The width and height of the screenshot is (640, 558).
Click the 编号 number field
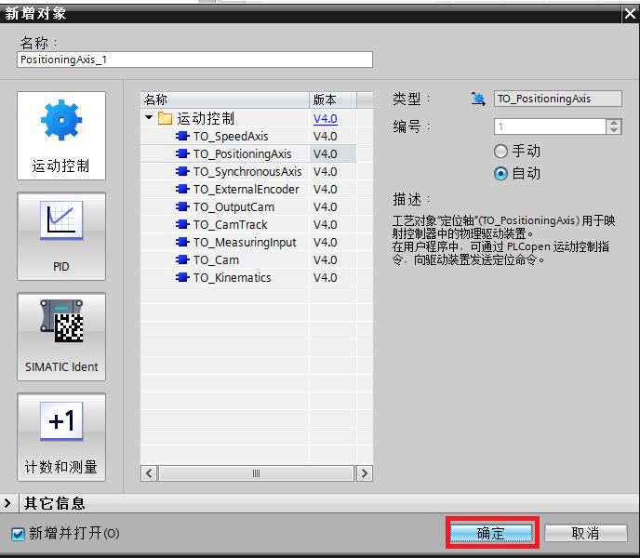(550, 126)
